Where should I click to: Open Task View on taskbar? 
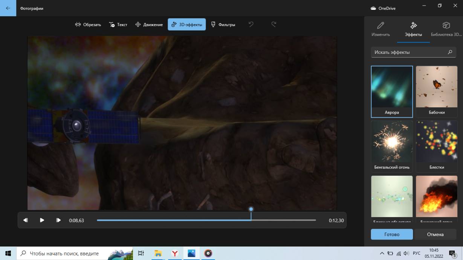point(141,253)
